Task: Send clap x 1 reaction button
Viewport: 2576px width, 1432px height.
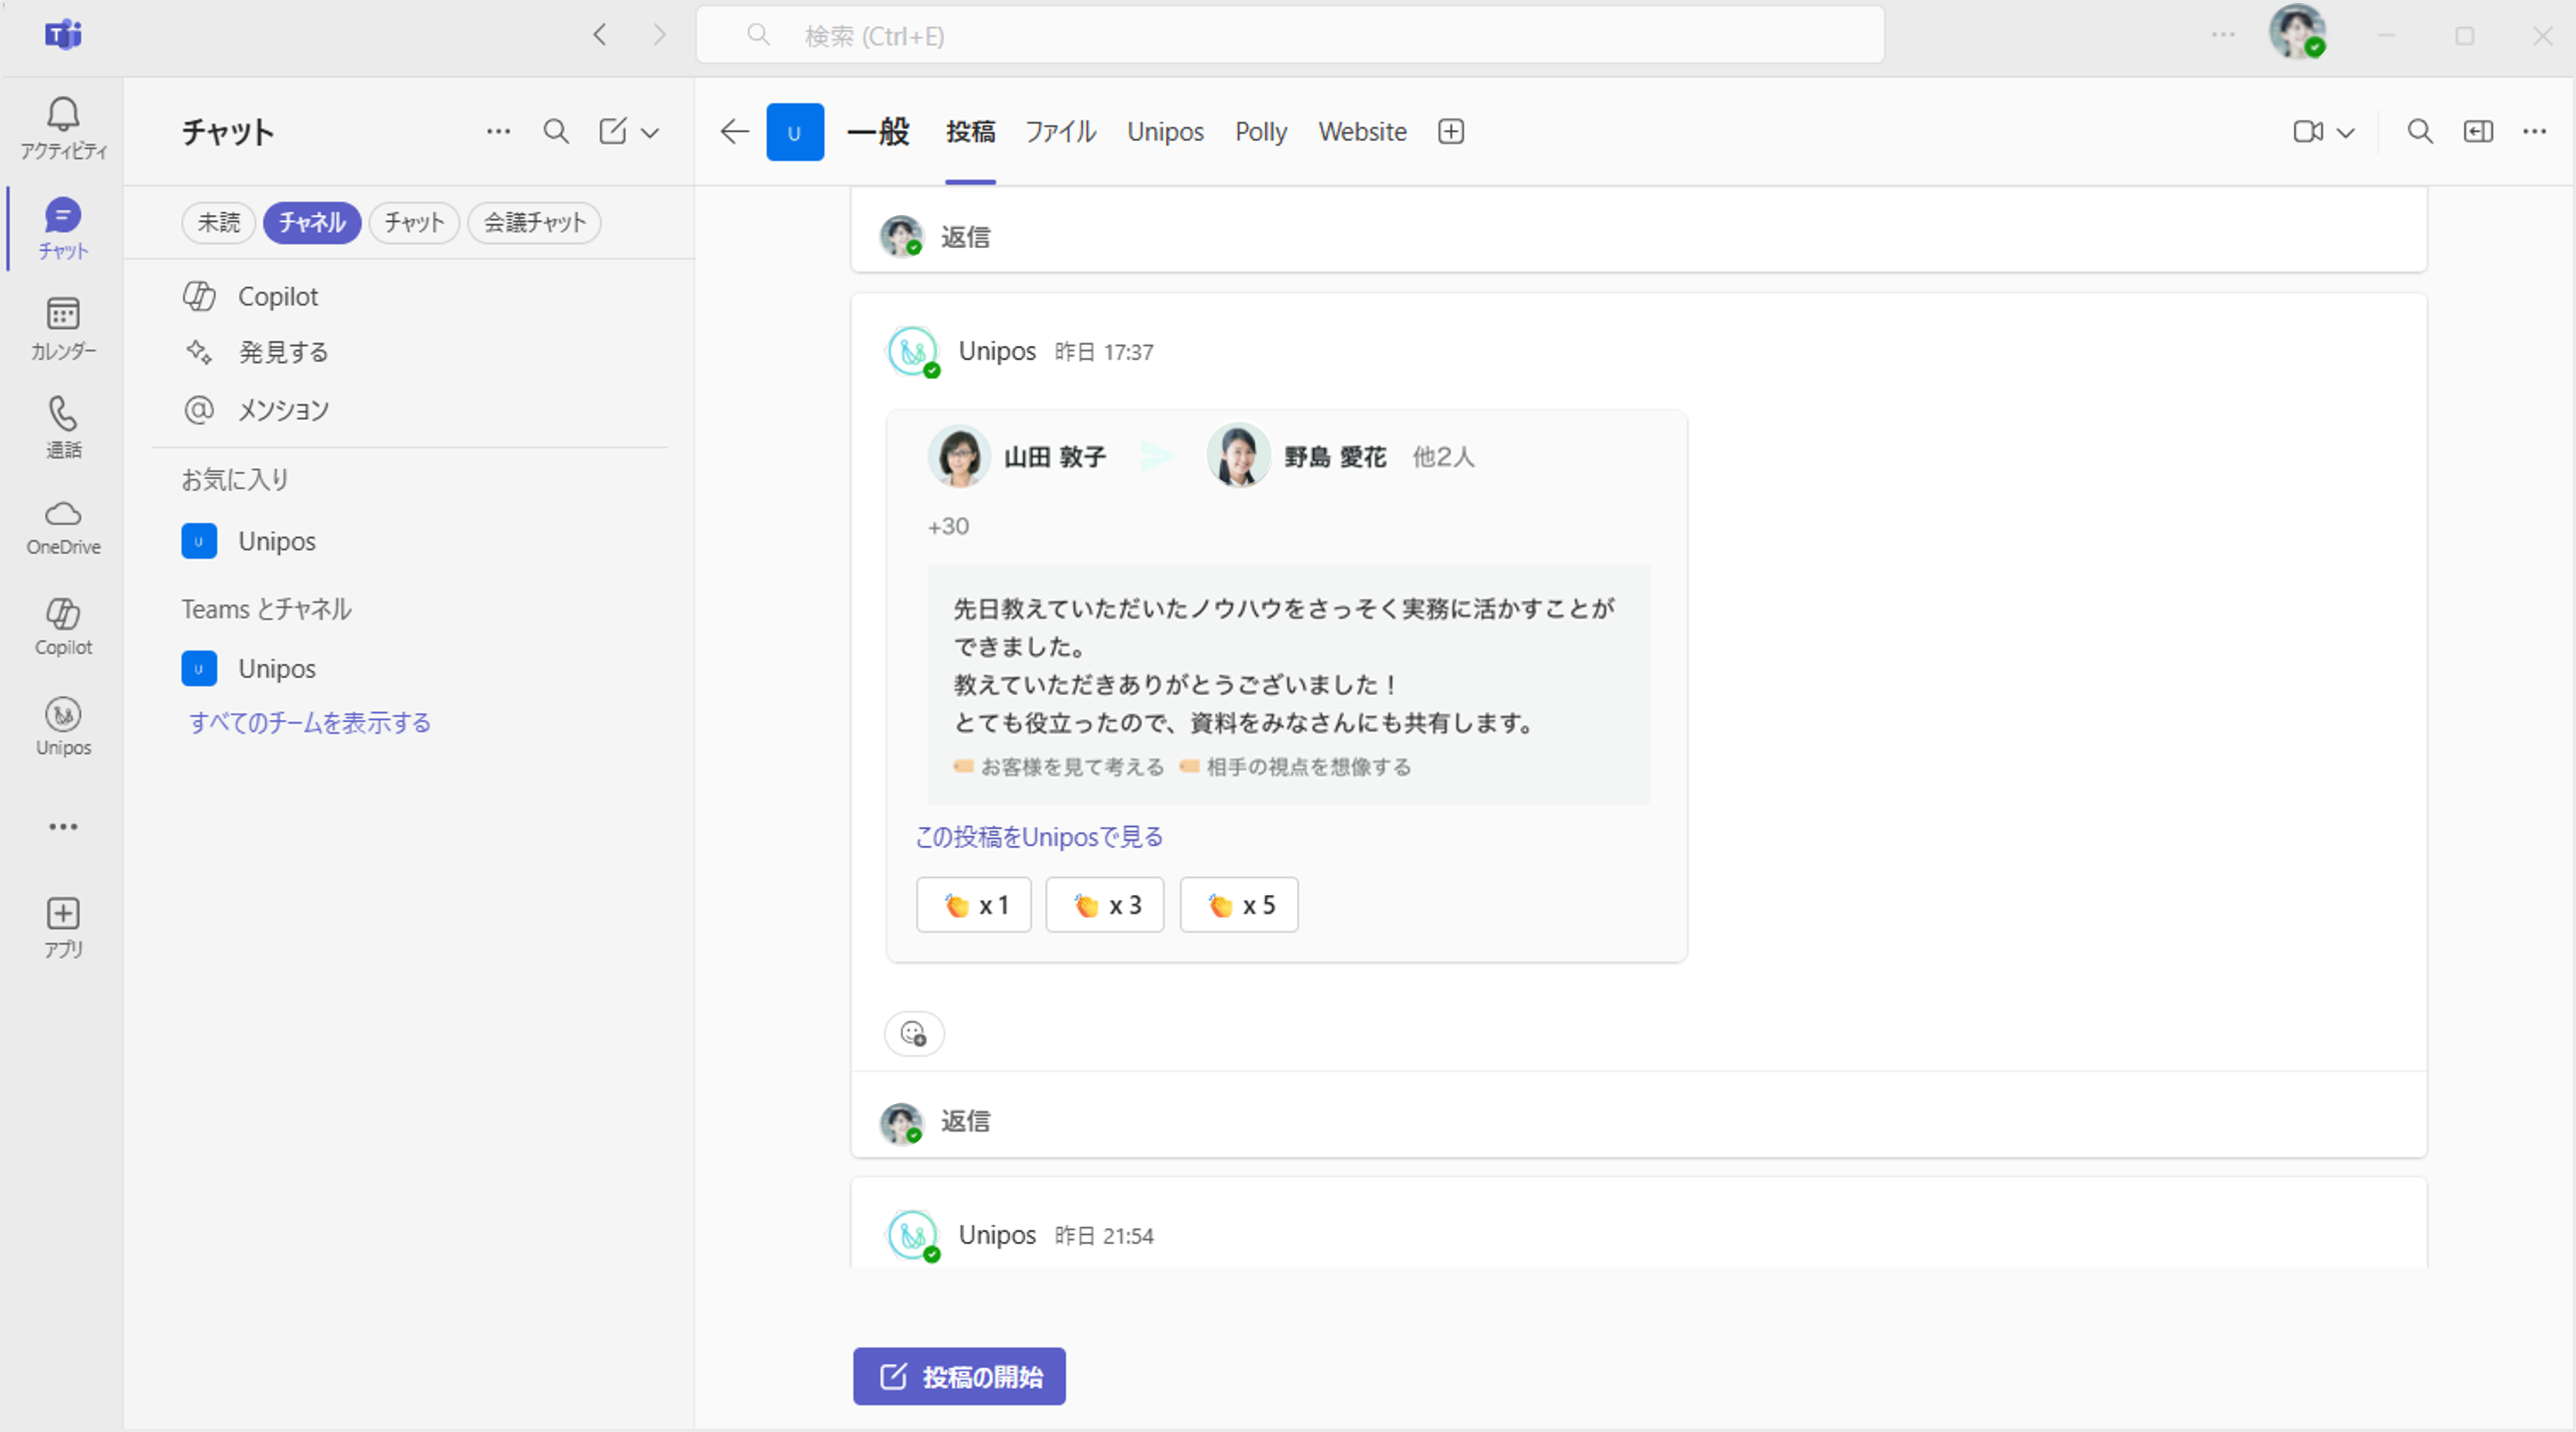Action: click(973, 905)
